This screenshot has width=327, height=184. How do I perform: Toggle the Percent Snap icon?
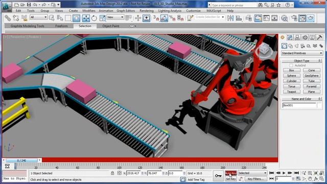pos(172,18)
